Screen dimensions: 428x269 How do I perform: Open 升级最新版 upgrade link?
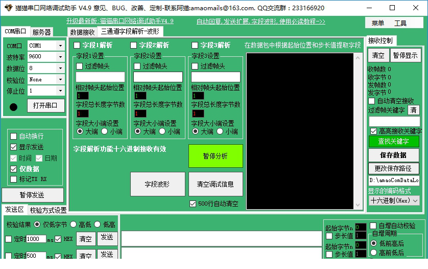pos(120,21)
